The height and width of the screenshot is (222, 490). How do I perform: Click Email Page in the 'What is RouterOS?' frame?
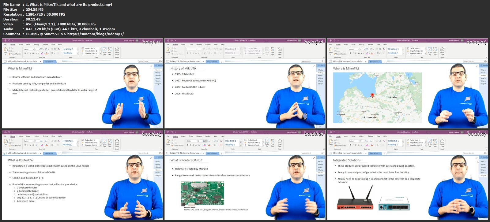tap(117, 142)
